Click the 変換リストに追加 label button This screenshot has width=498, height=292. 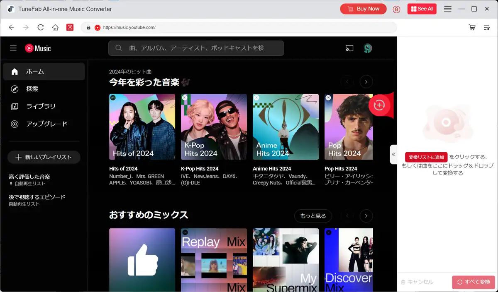click(x=426, y=157)
